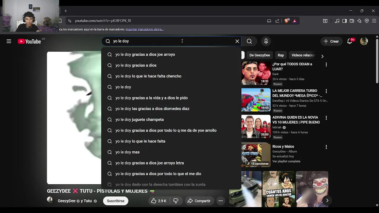The height and width of the screenshot is (213, 379).
Task: Minimize the browser window
Action: pyautogui.click(x=351, y=11)
